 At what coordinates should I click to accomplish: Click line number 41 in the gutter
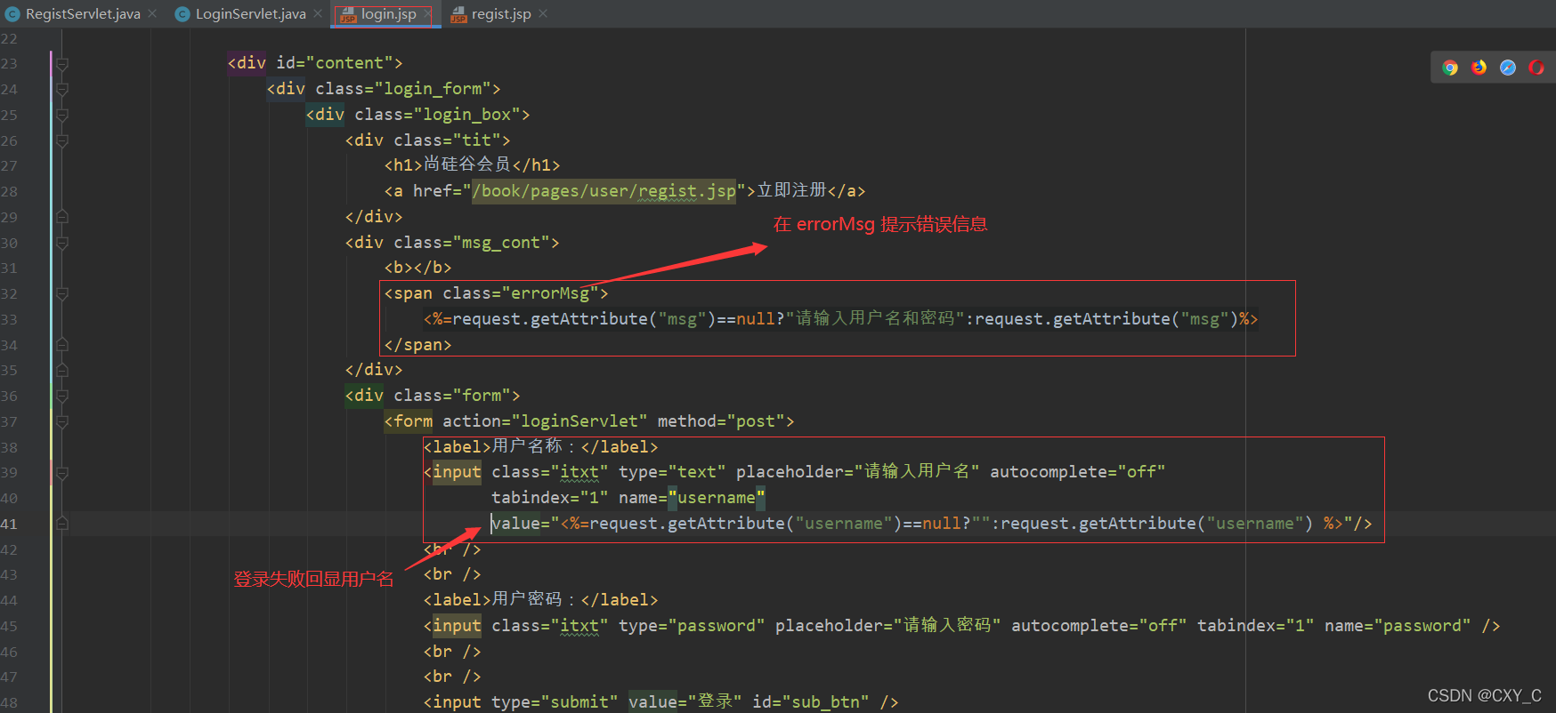[x=9, y=524]
